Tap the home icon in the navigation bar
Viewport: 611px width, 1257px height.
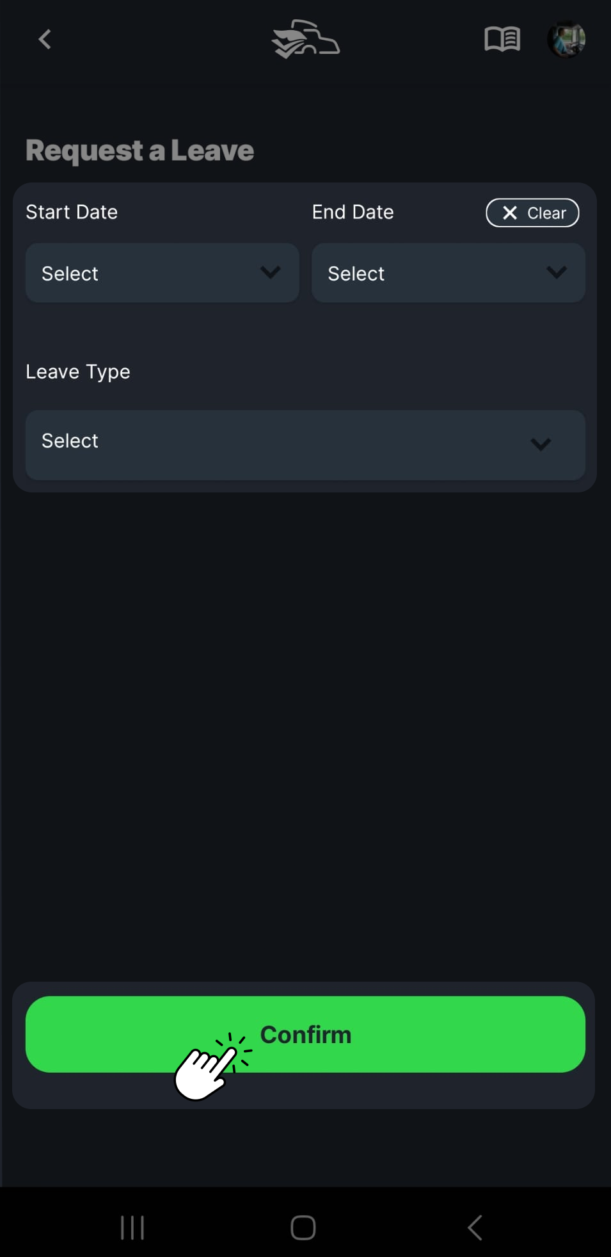coord(303,1227)
